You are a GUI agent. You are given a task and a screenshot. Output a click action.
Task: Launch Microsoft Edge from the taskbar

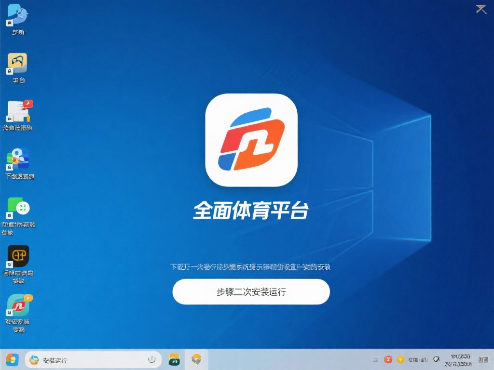(34, 359)
